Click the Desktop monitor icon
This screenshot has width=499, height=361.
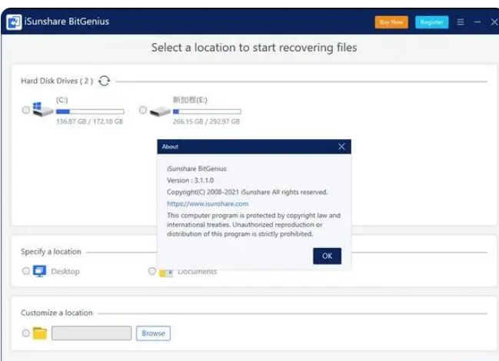(x=40, y=271)
